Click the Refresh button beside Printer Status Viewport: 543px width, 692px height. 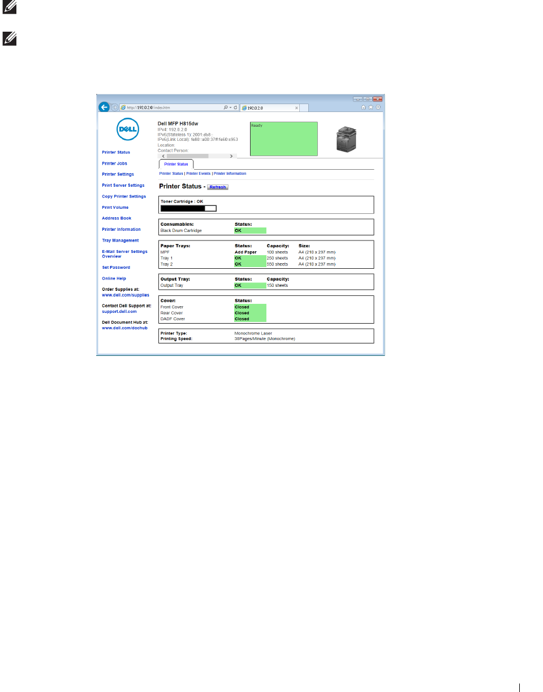tap(218, 187)
